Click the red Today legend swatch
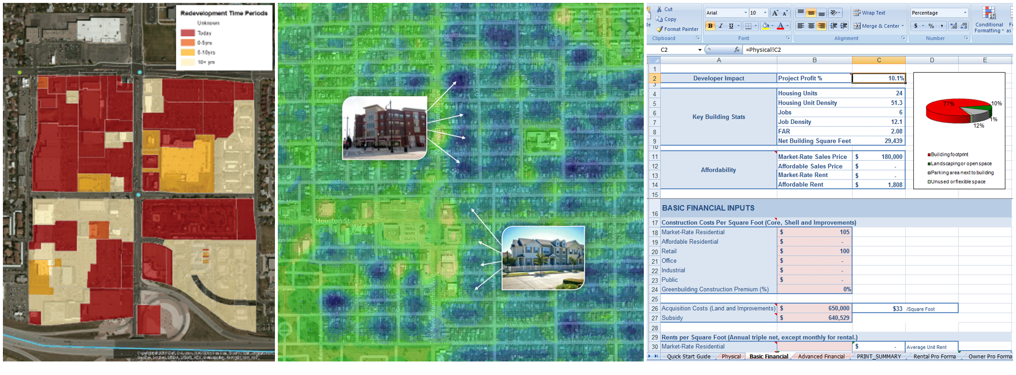This screenshot has width=1016, height=375. tap(188, 33)
